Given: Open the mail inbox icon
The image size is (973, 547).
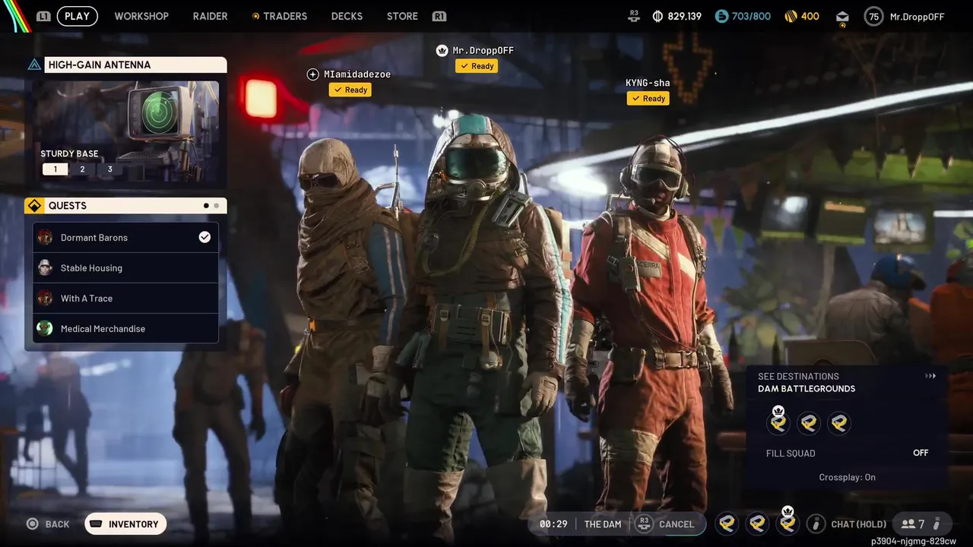Looking at the screenshot, I should (x=842, y=17).
